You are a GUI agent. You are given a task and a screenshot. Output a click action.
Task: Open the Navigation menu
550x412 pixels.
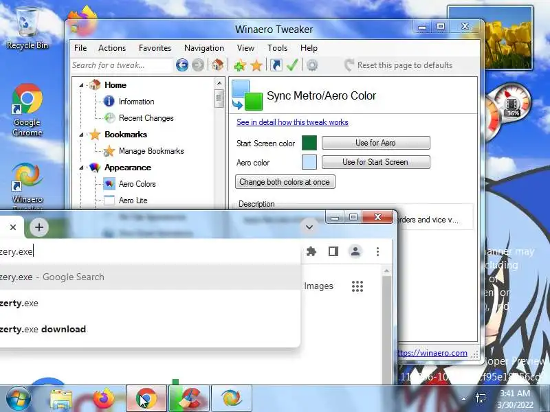coord(203,48)
